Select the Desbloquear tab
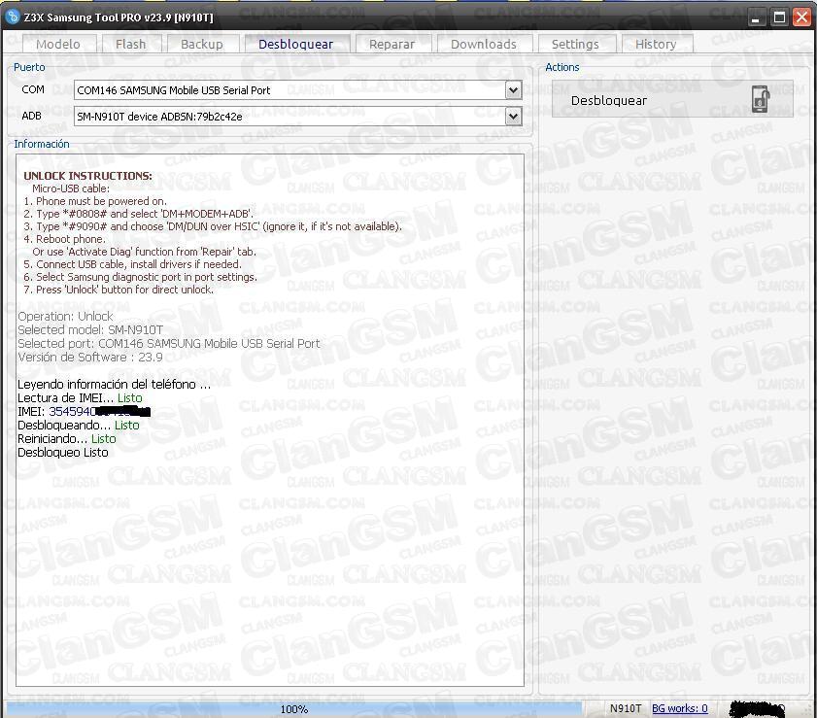 295,45
